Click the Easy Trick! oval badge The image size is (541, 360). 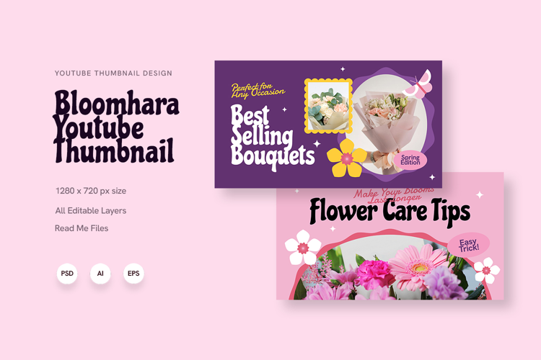(x=469, y=245)
